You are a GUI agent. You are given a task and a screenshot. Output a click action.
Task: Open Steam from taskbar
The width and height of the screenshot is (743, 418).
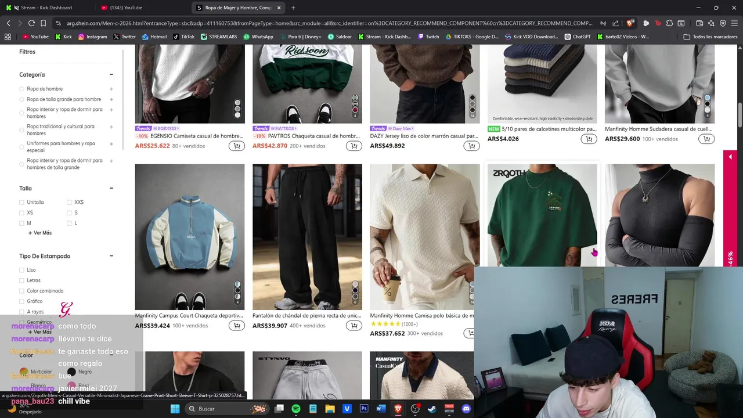432,409
